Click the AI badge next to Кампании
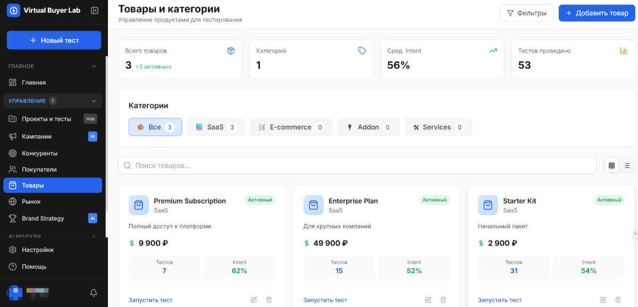The width and height of the screenshot is (638, 307). click(x=93, y=137)
